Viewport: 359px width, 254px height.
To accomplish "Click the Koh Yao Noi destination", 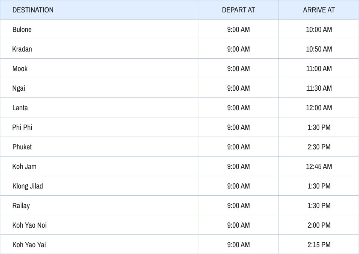I will pos(29,225).
